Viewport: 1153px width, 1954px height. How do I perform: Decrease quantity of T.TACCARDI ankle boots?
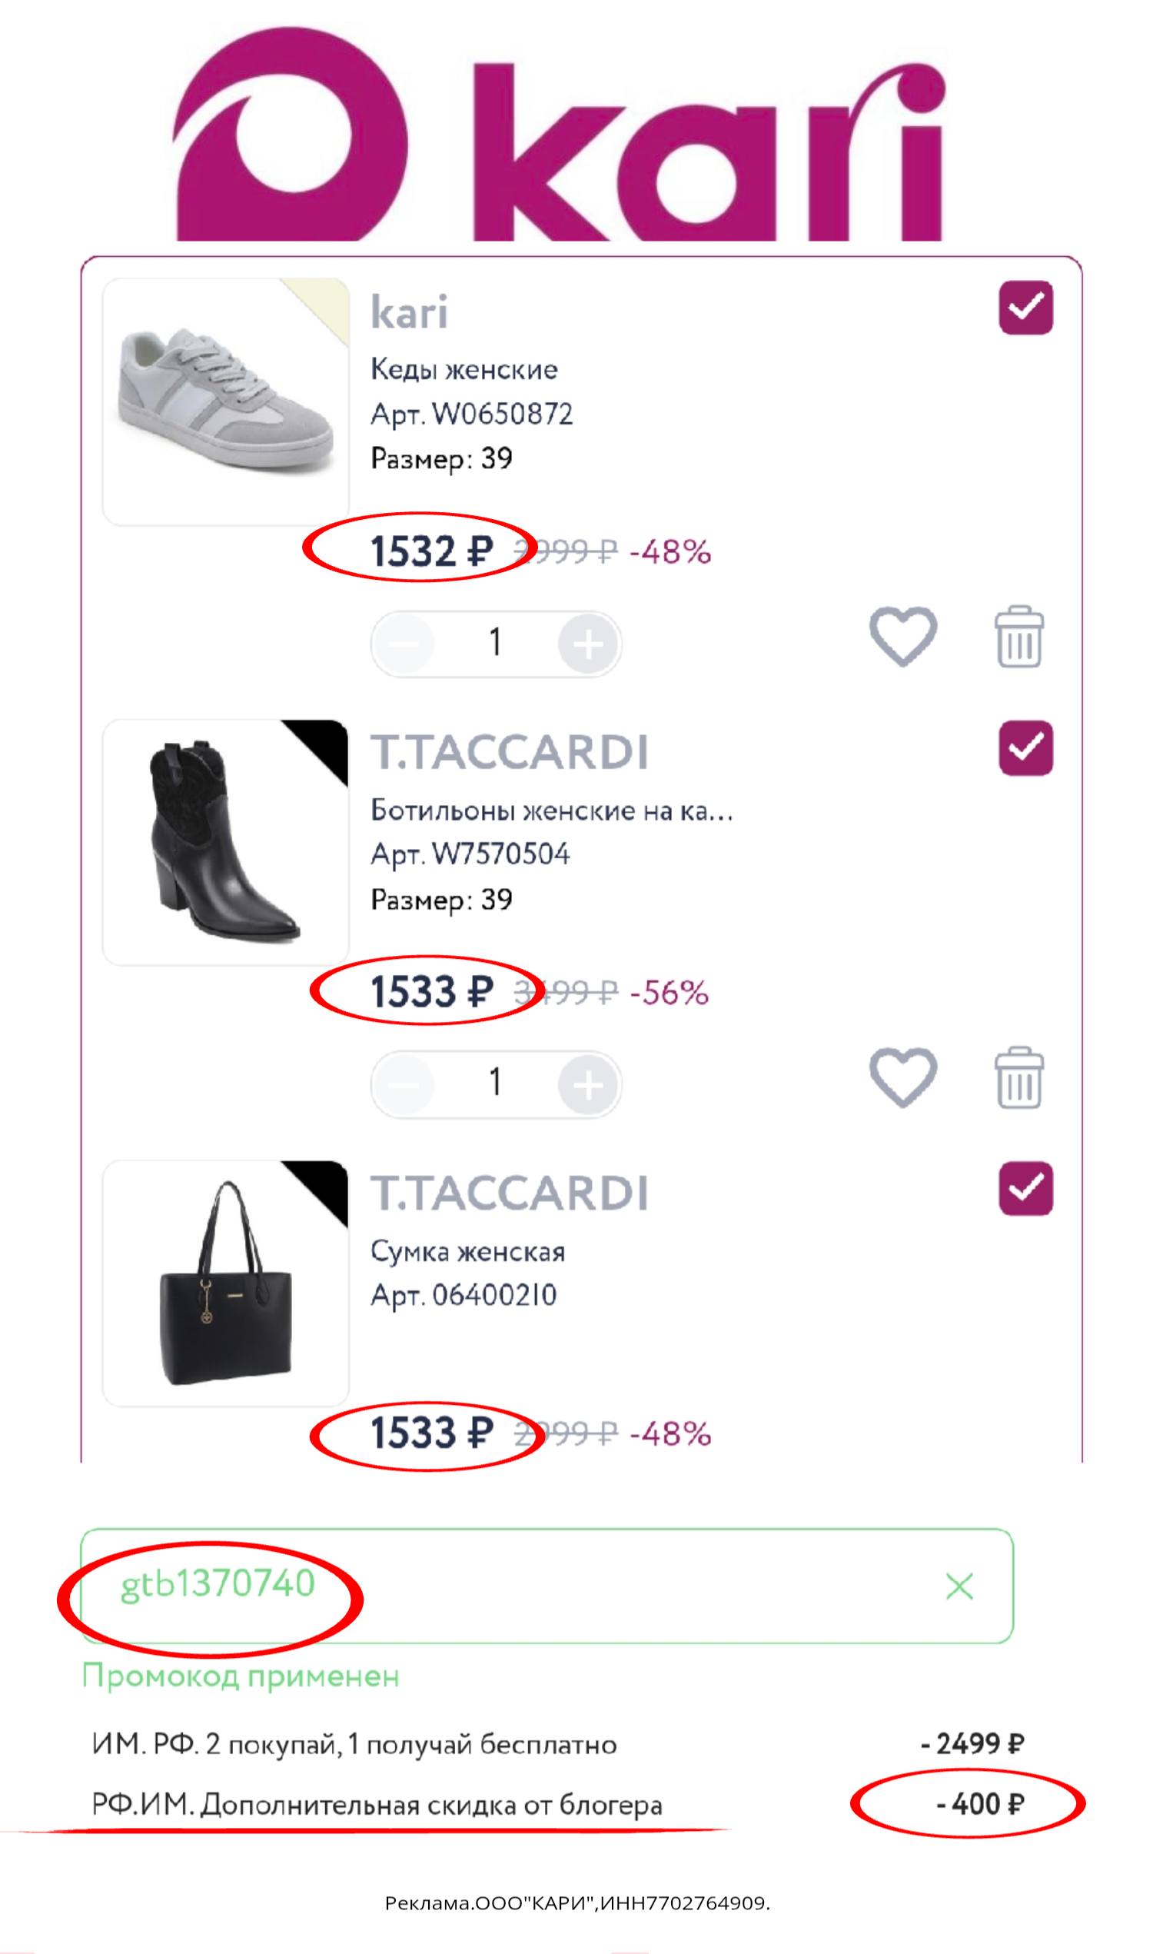[x=404, y=1084]
